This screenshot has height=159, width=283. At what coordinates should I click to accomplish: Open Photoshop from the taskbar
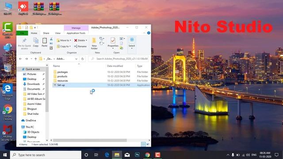click(x=137, y=155)
